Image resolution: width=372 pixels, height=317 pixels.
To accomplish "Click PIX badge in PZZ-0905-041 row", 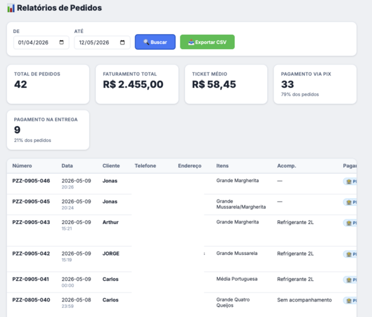I will point(350,280).
